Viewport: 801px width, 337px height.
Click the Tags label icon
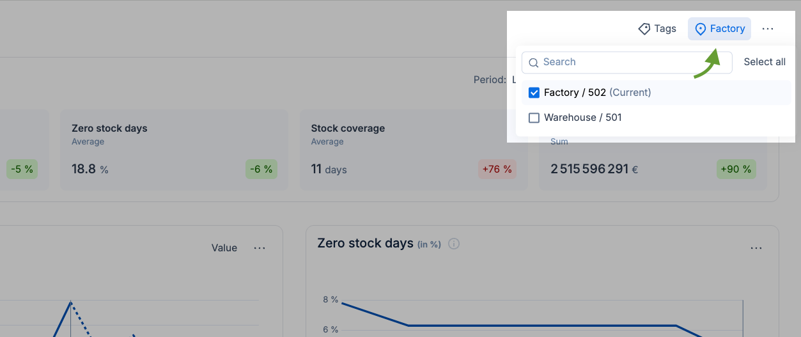pyautogui.click(x=644, y=29)
